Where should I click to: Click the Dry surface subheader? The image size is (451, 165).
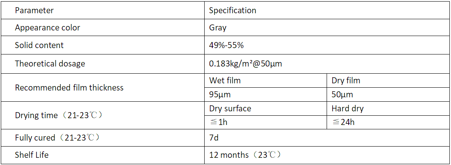tap(266, 109)
